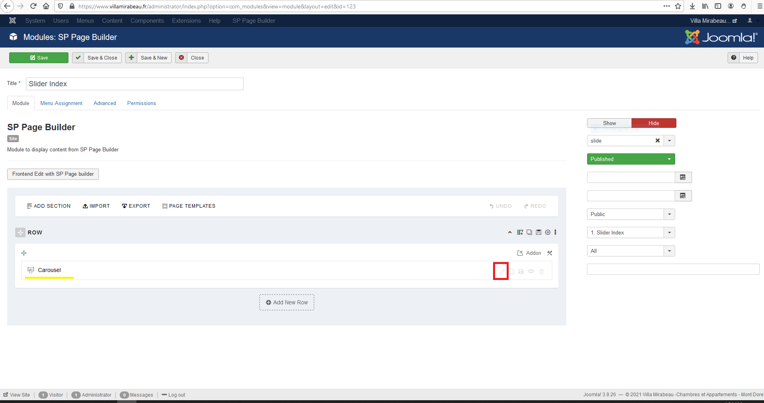Open row settings with the gear icon
The image size is (764, 403).
point(548,232)
